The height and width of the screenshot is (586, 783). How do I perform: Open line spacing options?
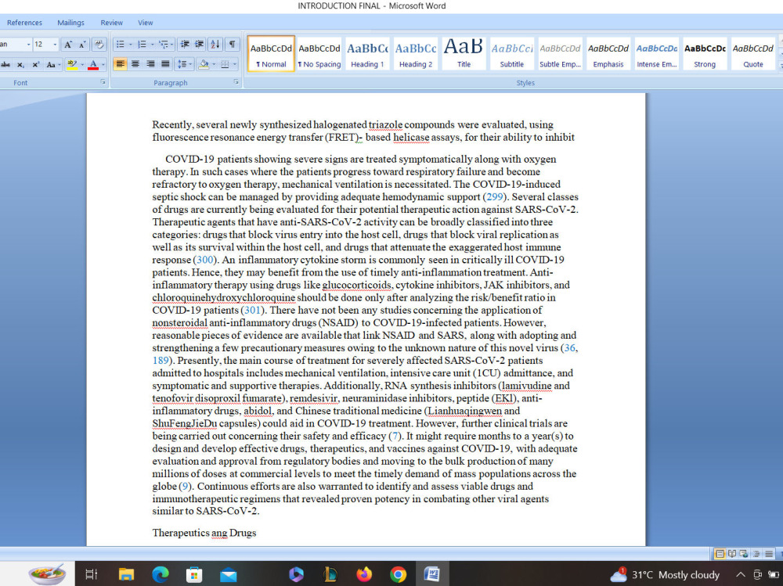click(x=182, y=64)
